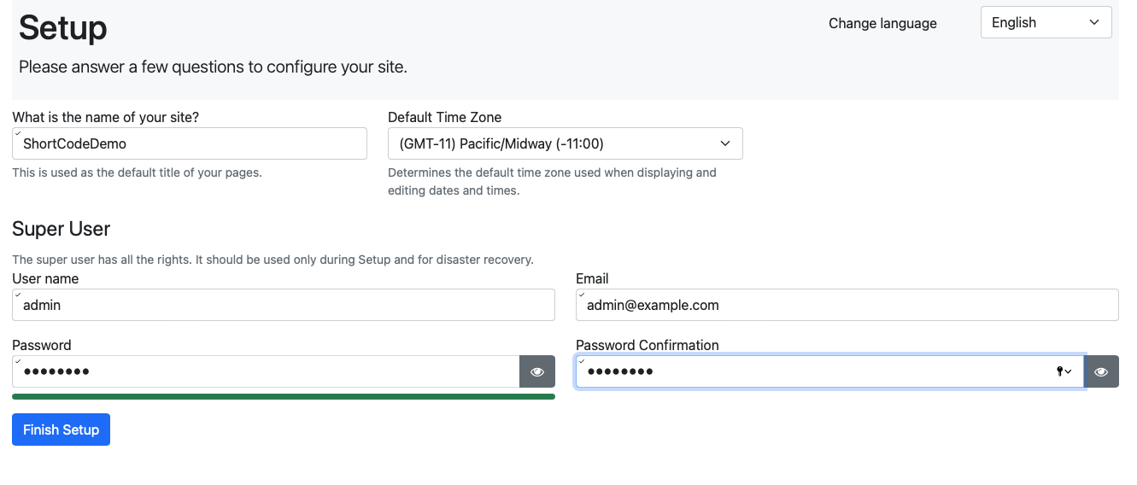The image size is (1137, 485).
Task: Click the checkmark icon in the Email field
Action: click(x=581, y=293)
